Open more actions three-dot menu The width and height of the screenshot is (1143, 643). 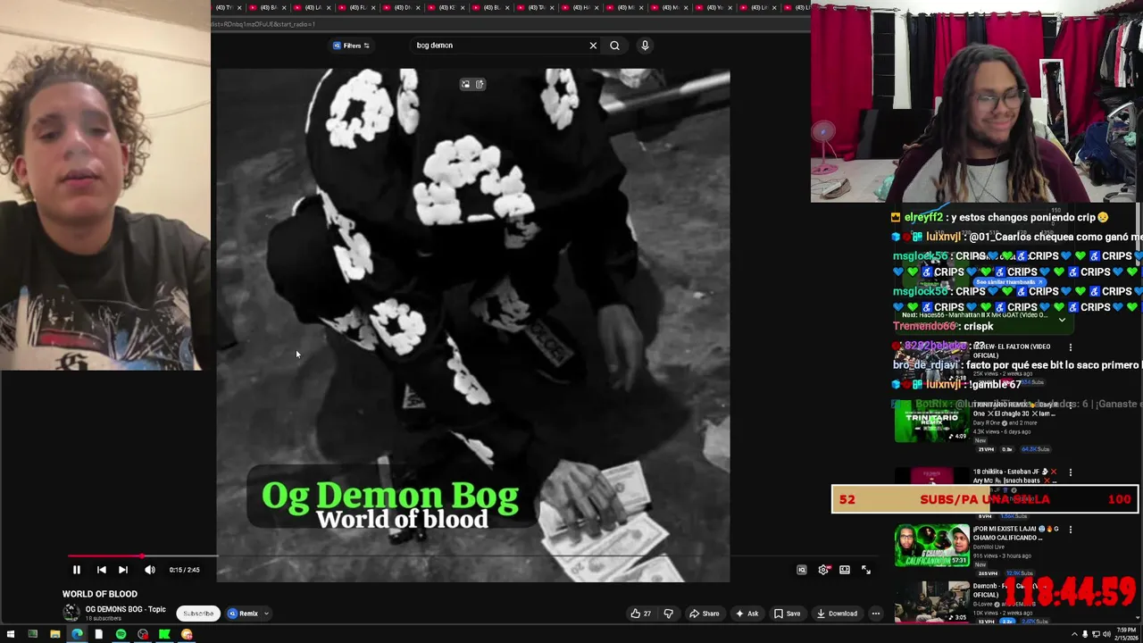876,614
